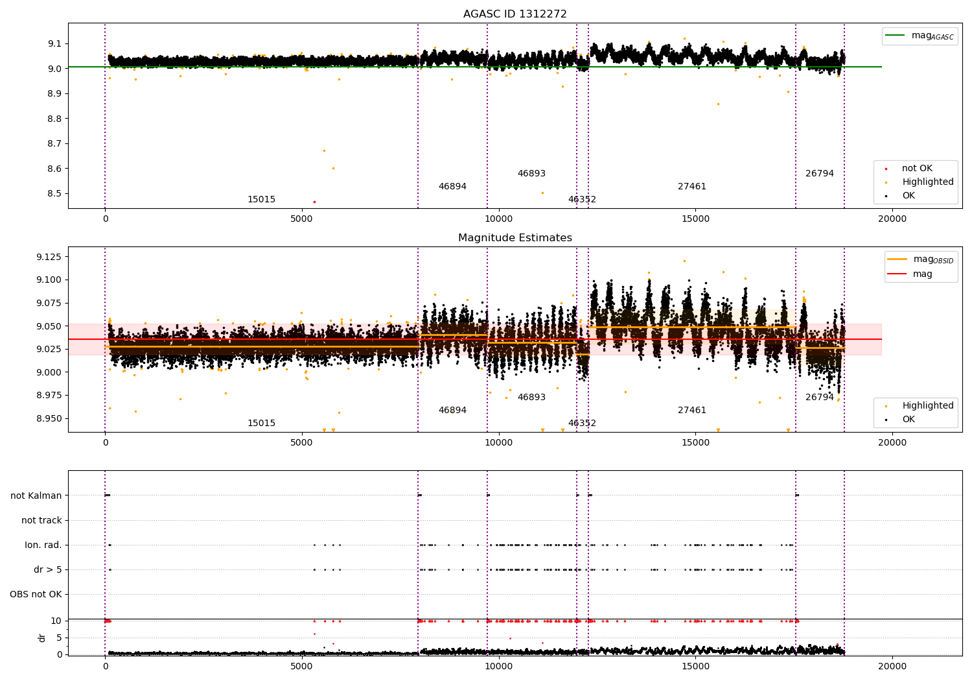Viewport: 972px width, 681px height.
Task: Select the mag AGASC green line legend entry
Action: pyautogui.click(x=920, y=36)
